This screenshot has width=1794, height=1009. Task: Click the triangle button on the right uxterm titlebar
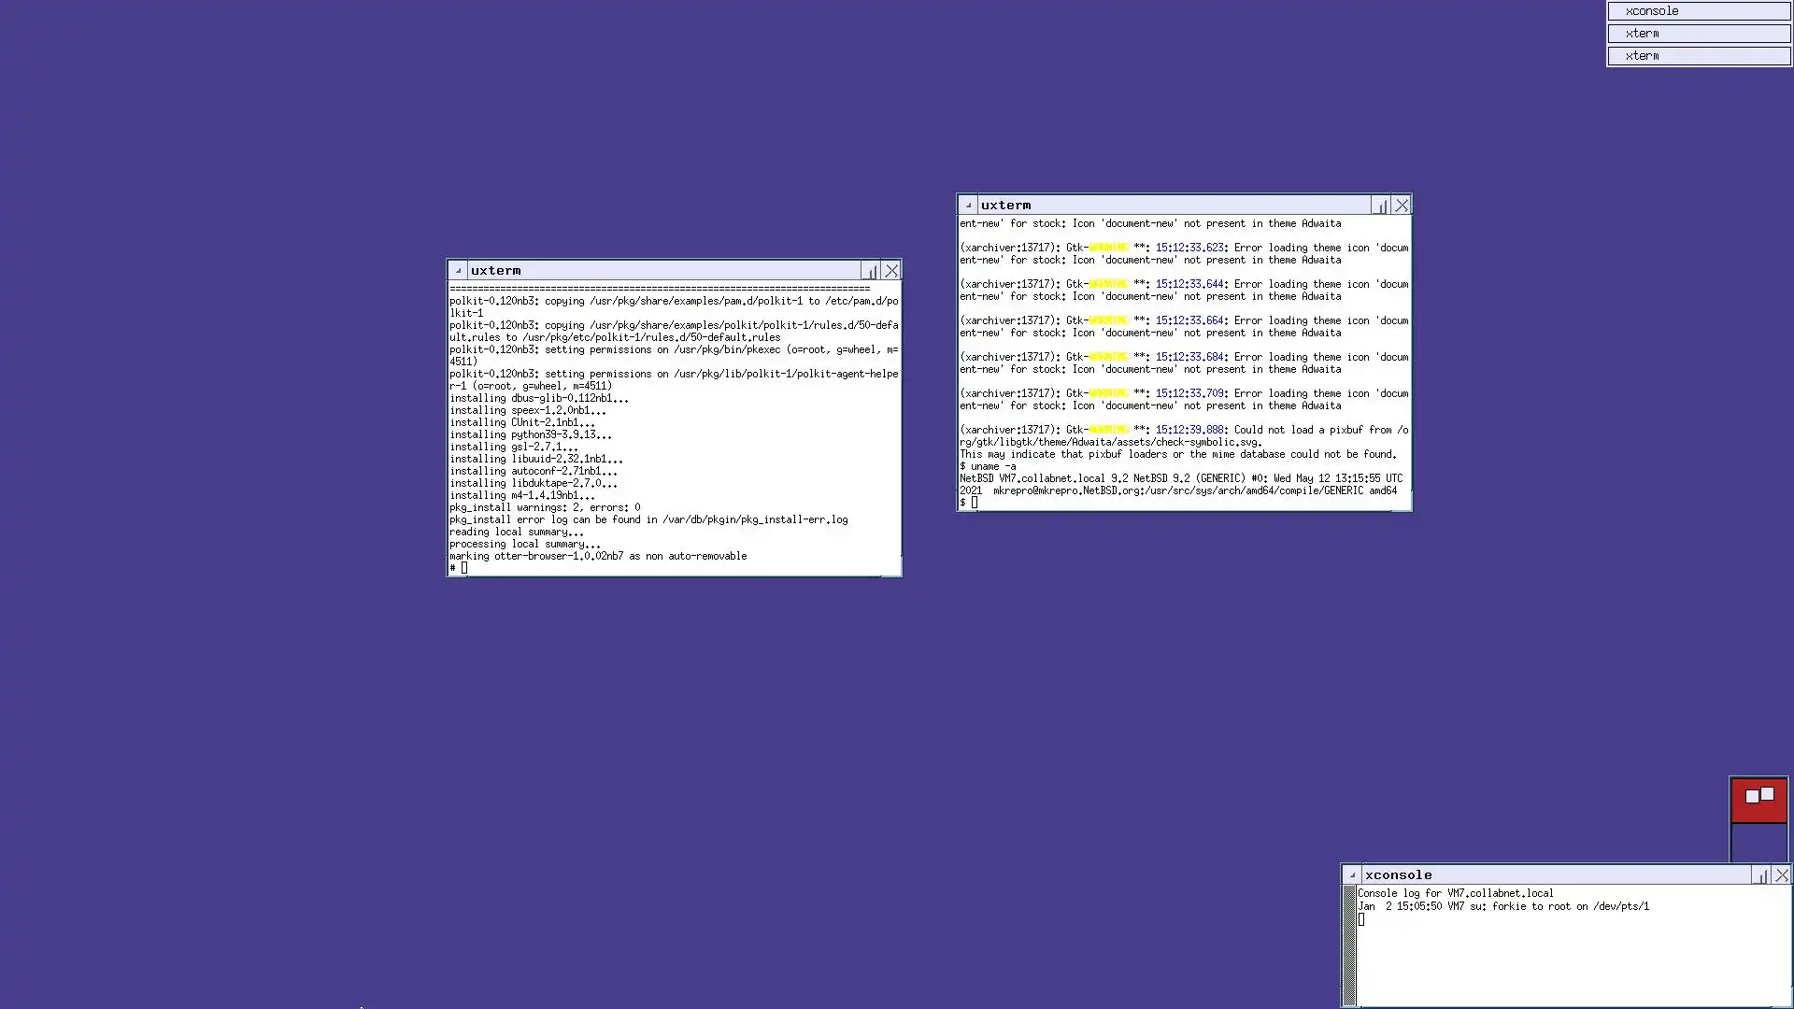coord(968,206)
